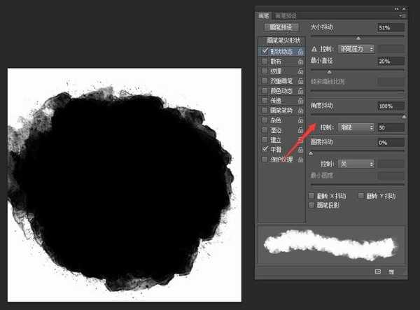
Task: Check the 画笔投影 checkbox
Action: [x=311, y=205]
